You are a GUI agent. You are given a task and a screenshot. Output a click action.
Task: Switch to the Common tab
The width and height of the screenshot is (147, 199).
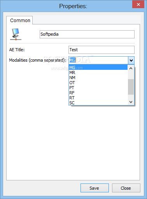(19, 20)
